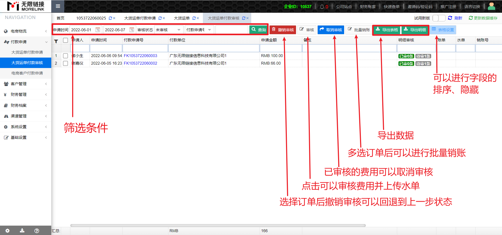Close the 大货运单付款申请 tab
The image size is (502, 235).
pyautogui.click(x=164, y=18)
